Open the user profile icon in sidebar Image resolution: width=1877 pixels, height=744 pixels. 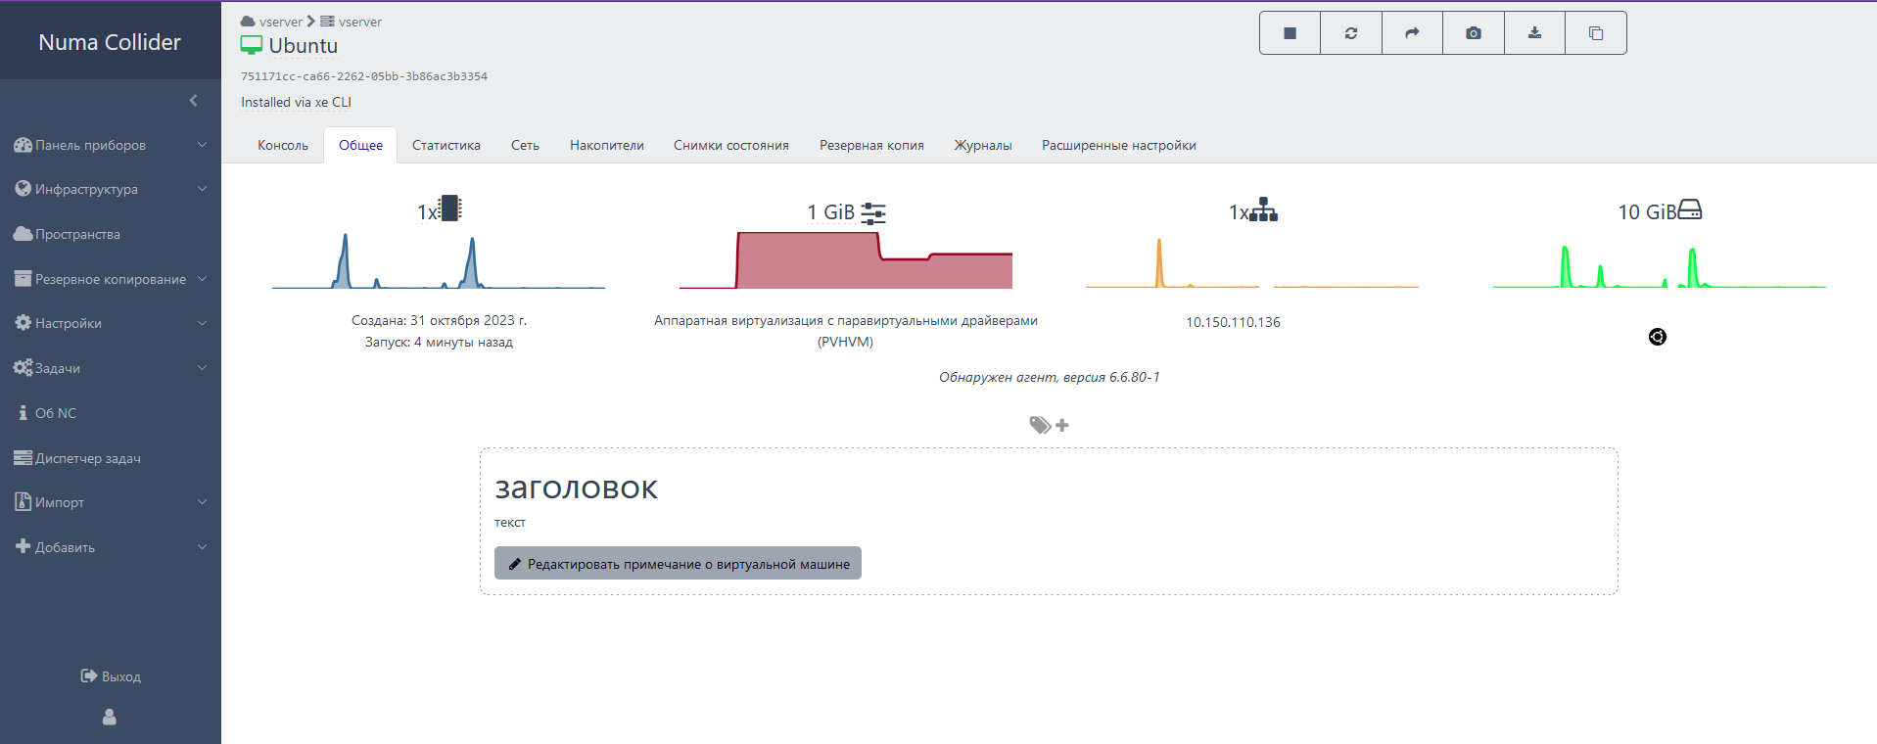point(110,718)
